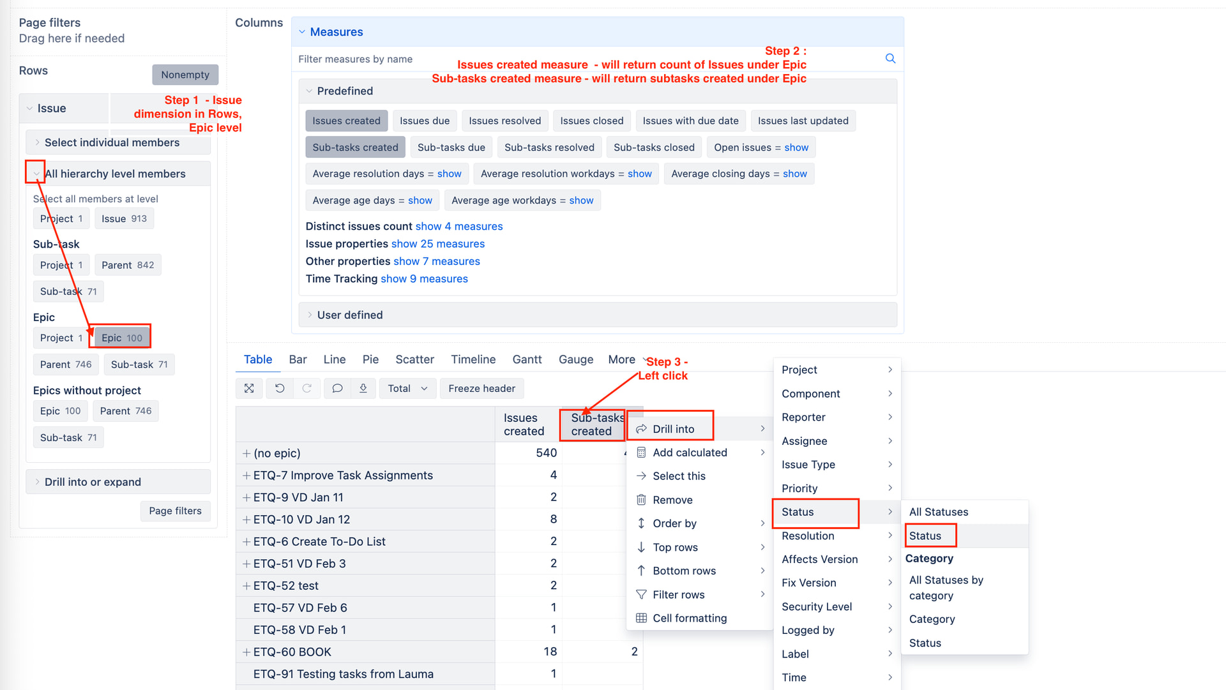Click plus icon next to (no epic)
This screenshot has height=690, width=1226.
pos(246,453)
